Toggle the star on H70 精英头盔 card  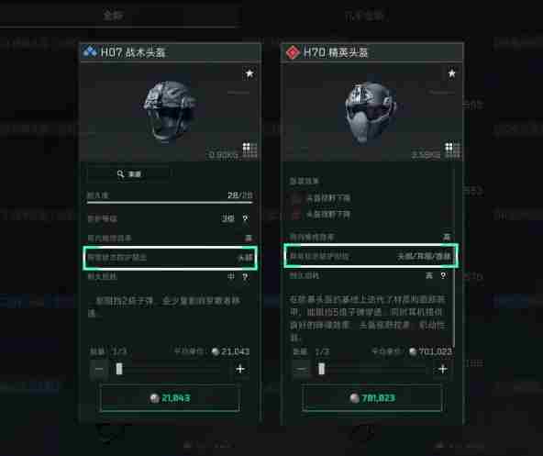451,73
